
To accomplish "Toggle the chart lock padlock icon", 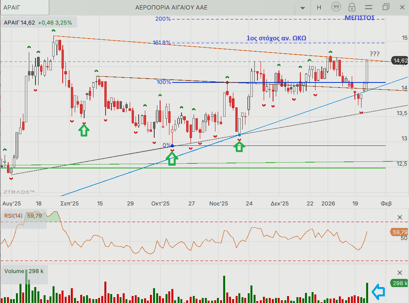I will tap(352, 7).
